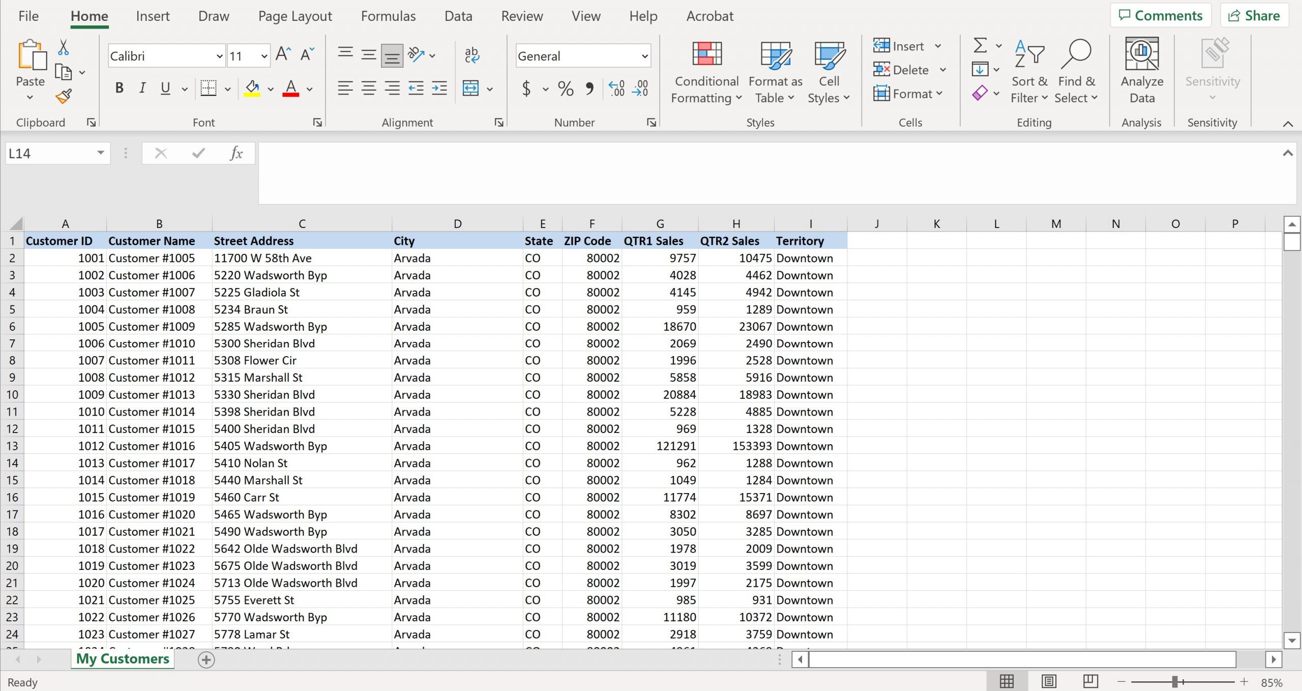
Task: Click the New Sheet plus button
Action: pos(206,659)
